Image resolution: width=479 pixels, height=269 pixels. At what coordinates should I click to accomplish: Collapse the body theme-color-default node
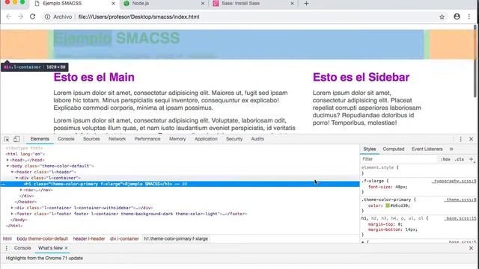tap(7, 166)
